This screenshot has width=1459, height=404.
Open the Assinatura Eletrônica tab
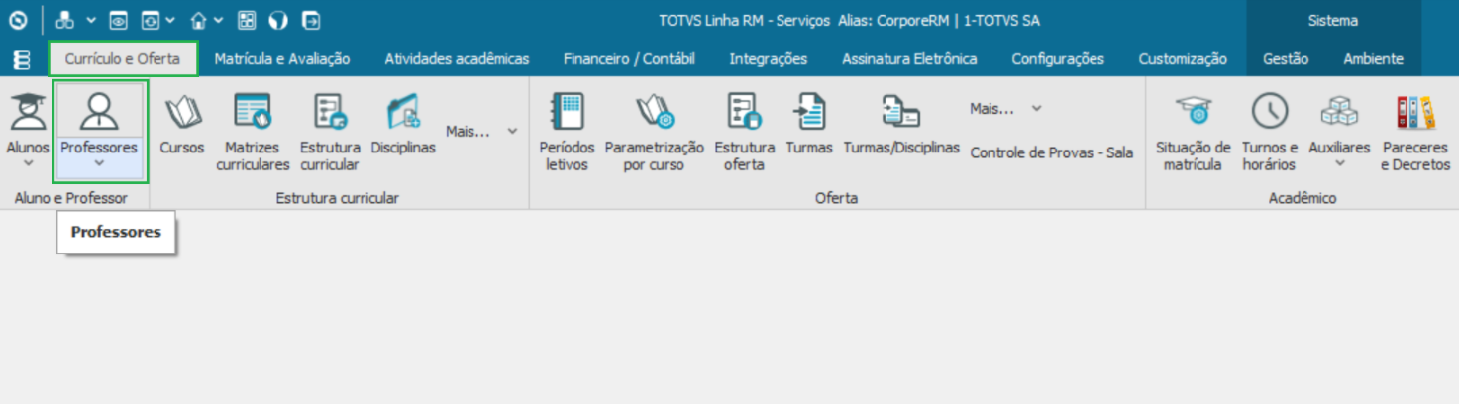(909, 59)
